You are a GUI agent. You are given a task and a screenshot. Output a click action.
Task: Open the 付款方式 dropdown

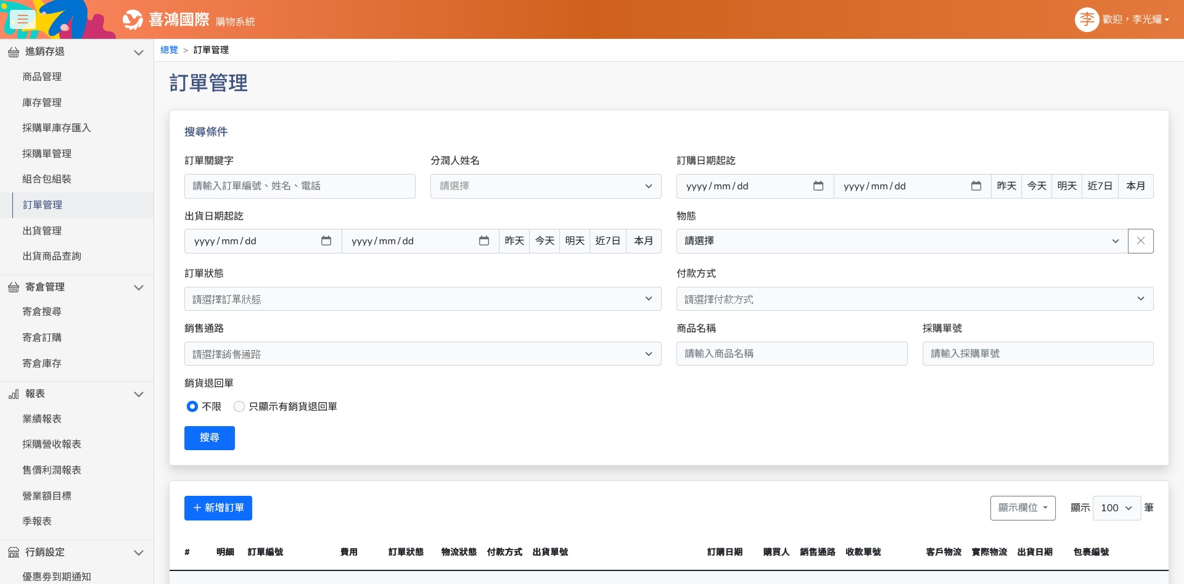tap(915, 299)
